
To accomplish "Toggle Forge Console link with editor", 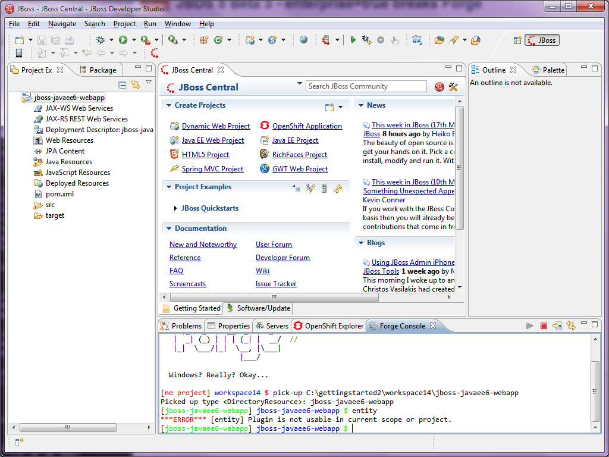I will click(571, 325).
